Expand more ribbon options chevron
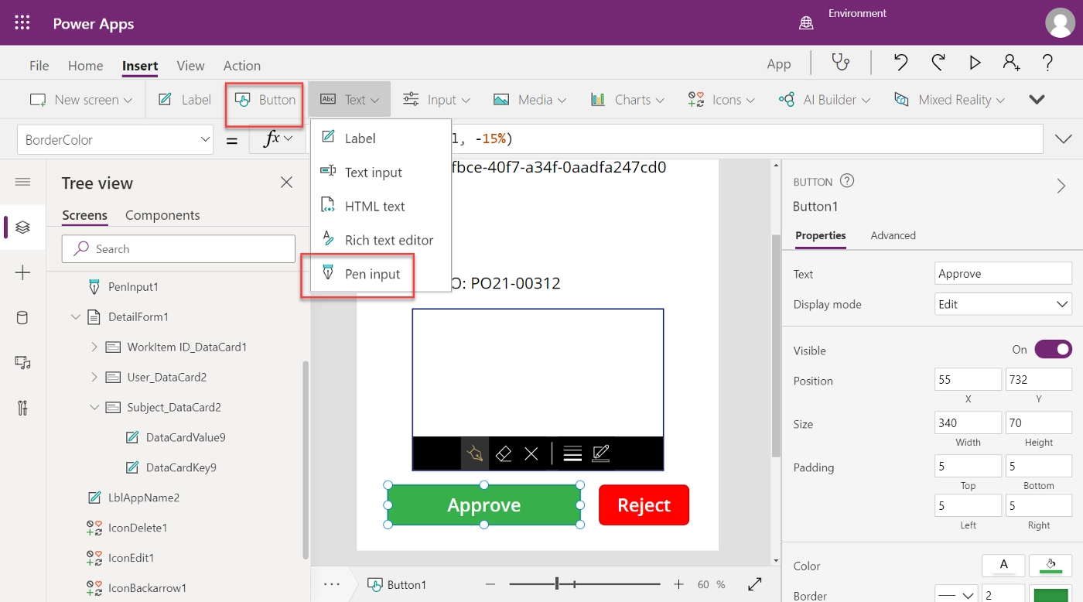The width and height of the screenshot is (1083, 602). (x=1037, y=99)
